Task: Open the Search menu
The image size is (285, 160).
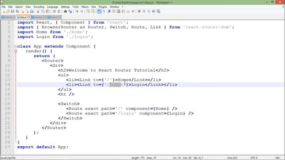Action: click(19, 7)
